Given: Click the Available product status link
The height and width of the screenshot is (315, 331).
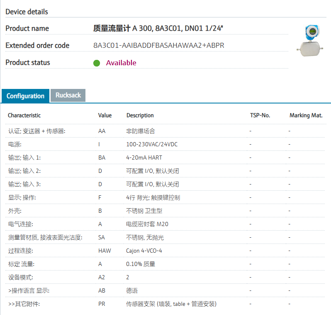Looking at the screenshot, I should 121,63.
